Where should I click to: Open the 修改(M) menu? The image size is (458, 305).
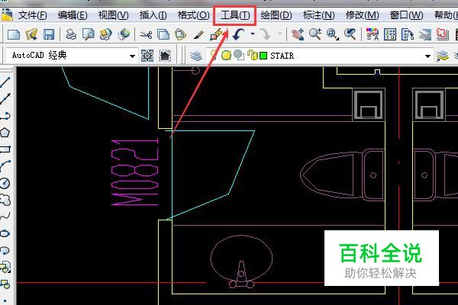(x=362, y=15)
